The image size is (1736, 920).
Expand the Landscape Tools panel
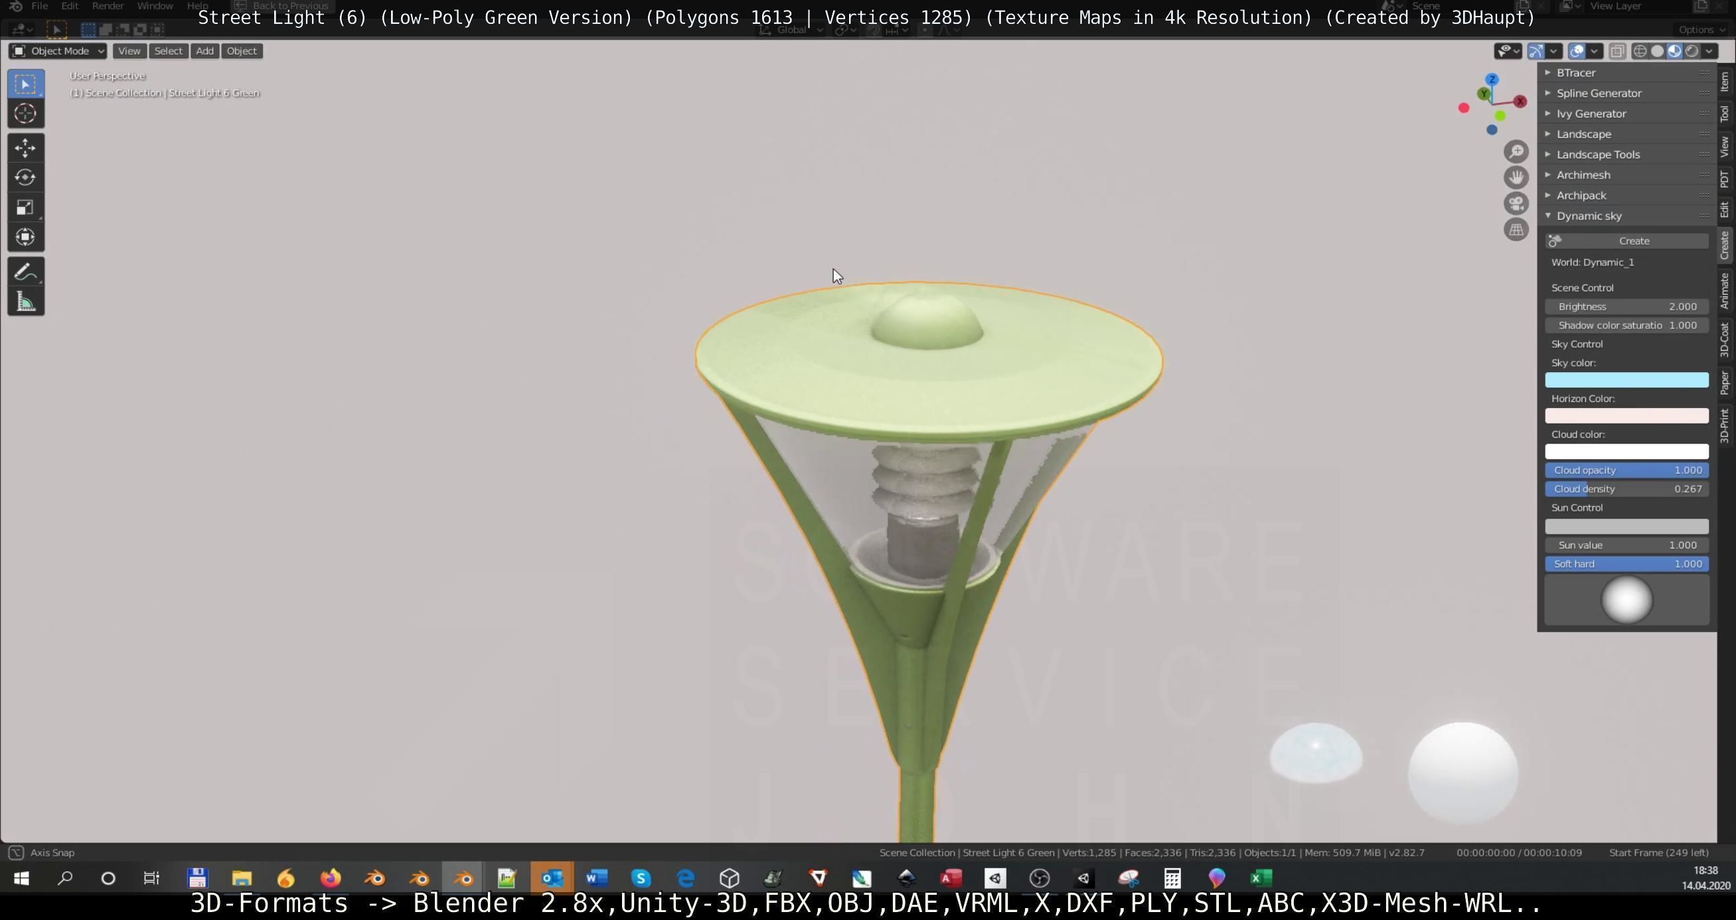1627,155
